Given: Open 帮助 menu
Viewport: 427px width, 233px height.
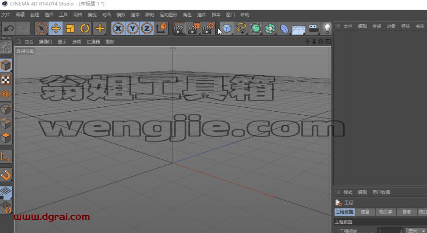Looking at the screenshot, I should click(x=245, y=15).
